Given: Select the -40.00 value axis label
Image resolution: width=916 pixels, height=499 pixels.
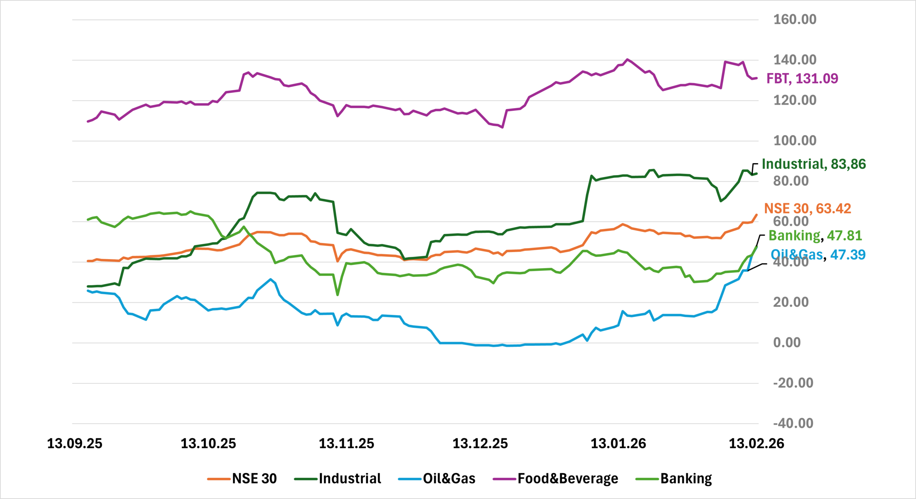Looking at the screenshot, I should point(793,423).
